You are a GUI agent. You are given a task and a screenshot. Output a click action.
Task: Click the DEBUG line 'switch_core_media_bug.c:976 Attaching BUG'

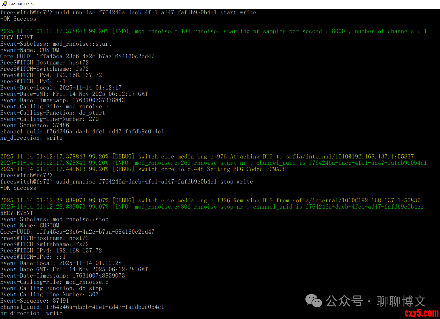pos(207,157)
